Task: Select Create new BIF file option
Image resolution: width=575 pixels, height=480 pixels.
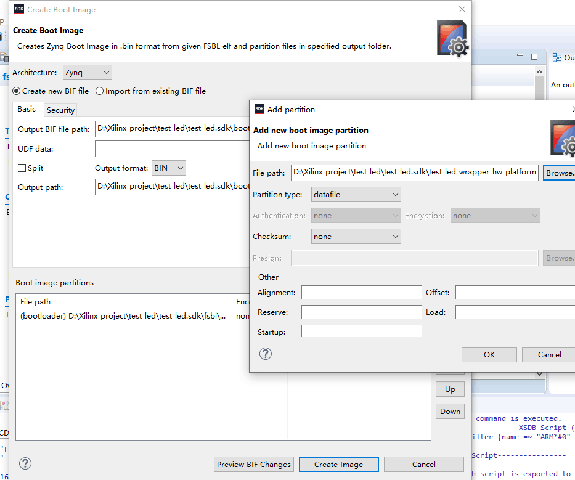Action: click(51, 91)
